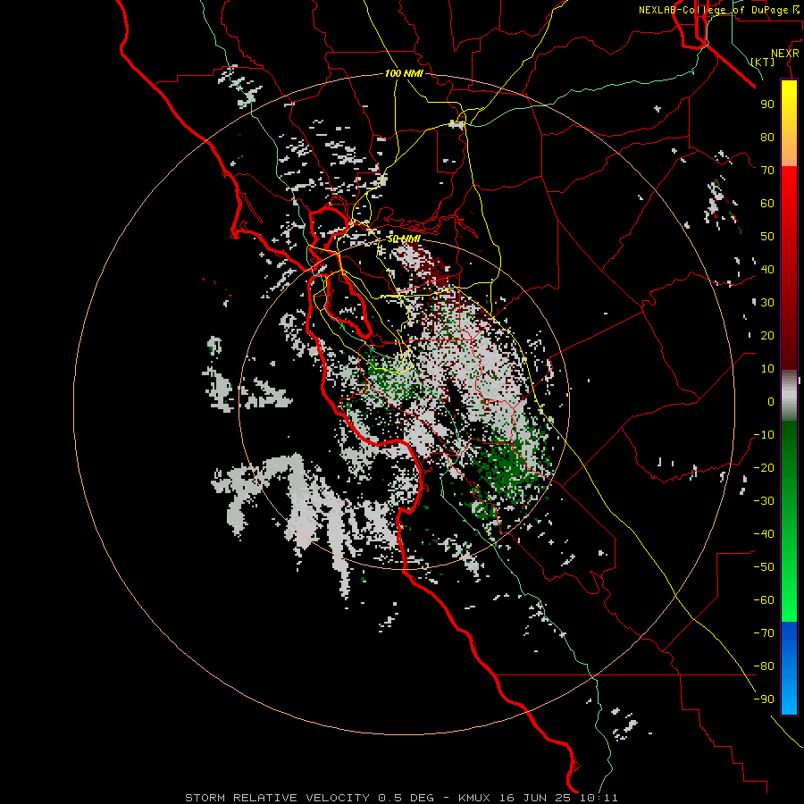Click the STORM RELATIVE VELOCITY footer title
Screen dimensions: 804x804
[x=277, y=798]
